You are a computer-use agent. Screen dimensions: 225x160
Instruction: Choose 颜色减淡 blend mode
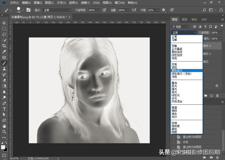click(x=187, y=70)
